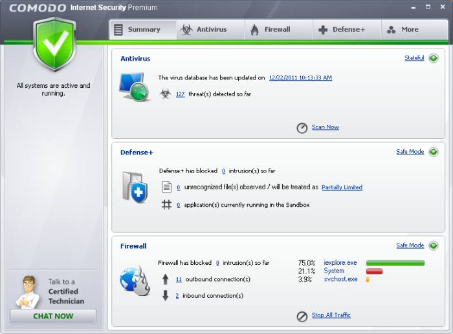453x334 pixels.
Task: Click the Antivirus section heading
Action: pos(135,59)
